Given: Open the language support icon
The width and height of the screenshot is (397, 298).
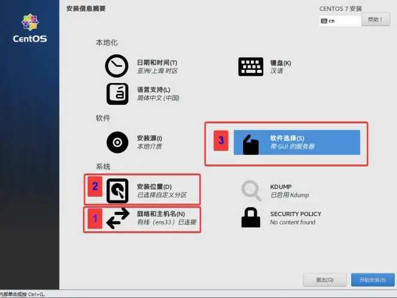Looking at the screenshot, I should (117, 94).
